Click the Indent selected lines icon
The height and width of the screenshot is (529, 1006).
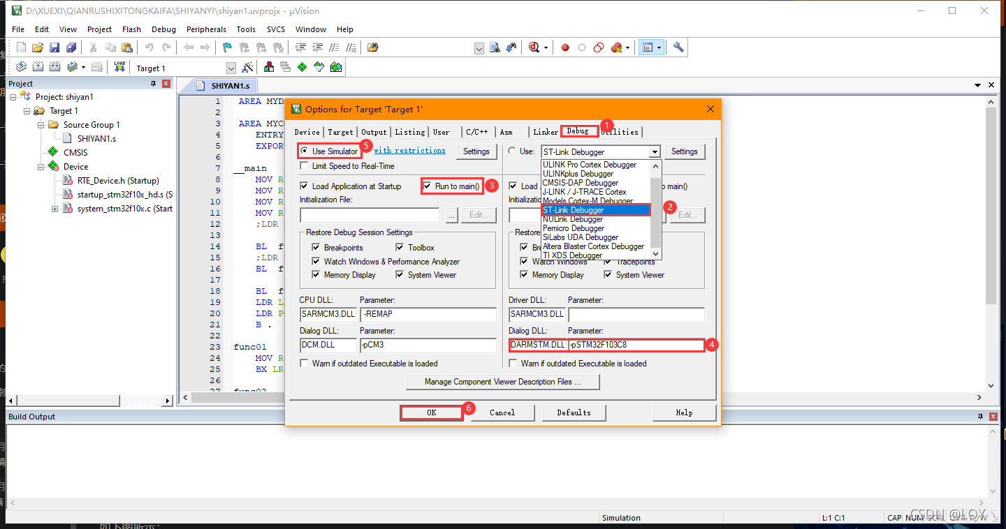tap(300, 47)
